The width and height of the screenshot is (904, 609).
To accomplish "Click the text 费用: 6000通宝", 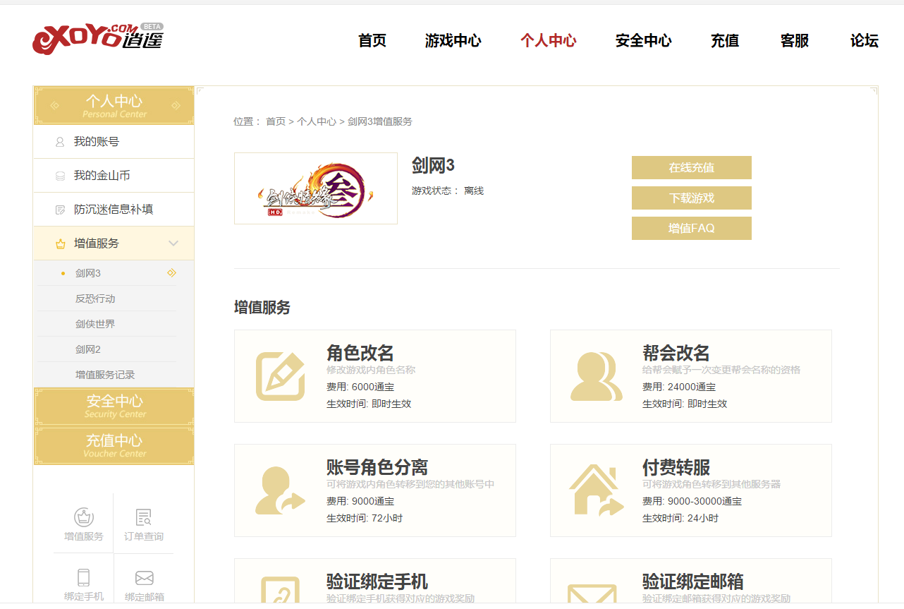I will (360, 387).
